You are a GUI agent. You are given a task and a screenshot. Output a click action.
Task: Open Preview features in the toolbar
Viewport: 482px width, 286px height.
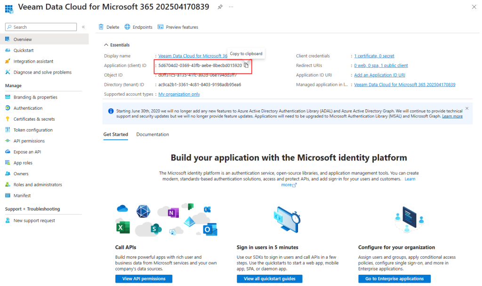(x=177, y=27)
